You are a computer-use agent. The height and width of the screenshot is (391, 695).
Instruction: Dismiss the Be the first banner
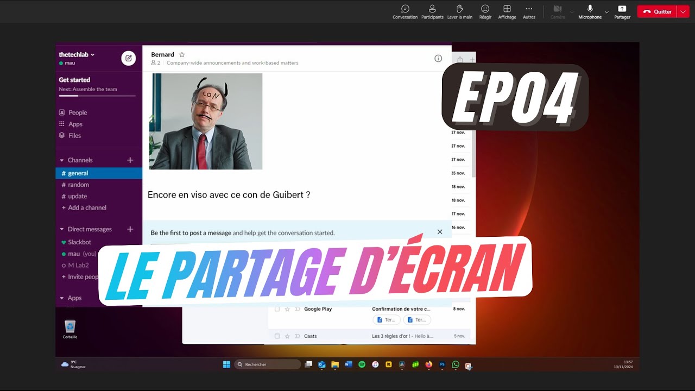tap(440, 232)
